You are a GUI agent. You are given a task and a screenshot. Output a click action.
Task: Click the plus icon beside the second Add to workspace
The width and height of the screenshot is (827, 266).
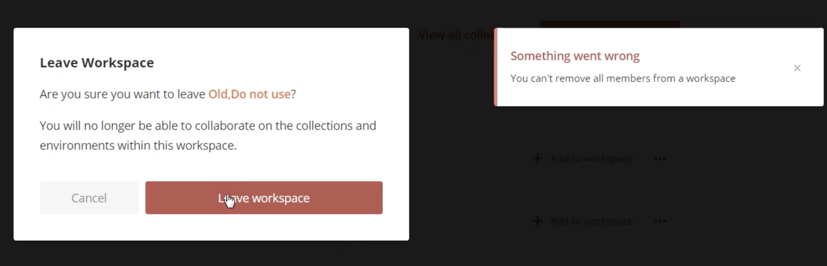(538, 221)
